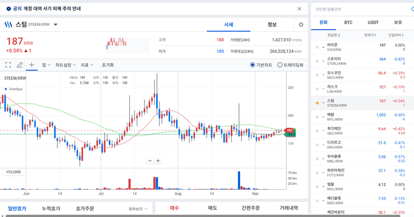Select 메탈 MTL/KRW row
414x217 pixels.
point(363,117)
